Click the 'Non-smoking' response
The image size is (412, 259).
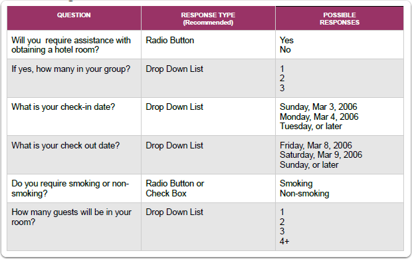[x=304, y=194]
